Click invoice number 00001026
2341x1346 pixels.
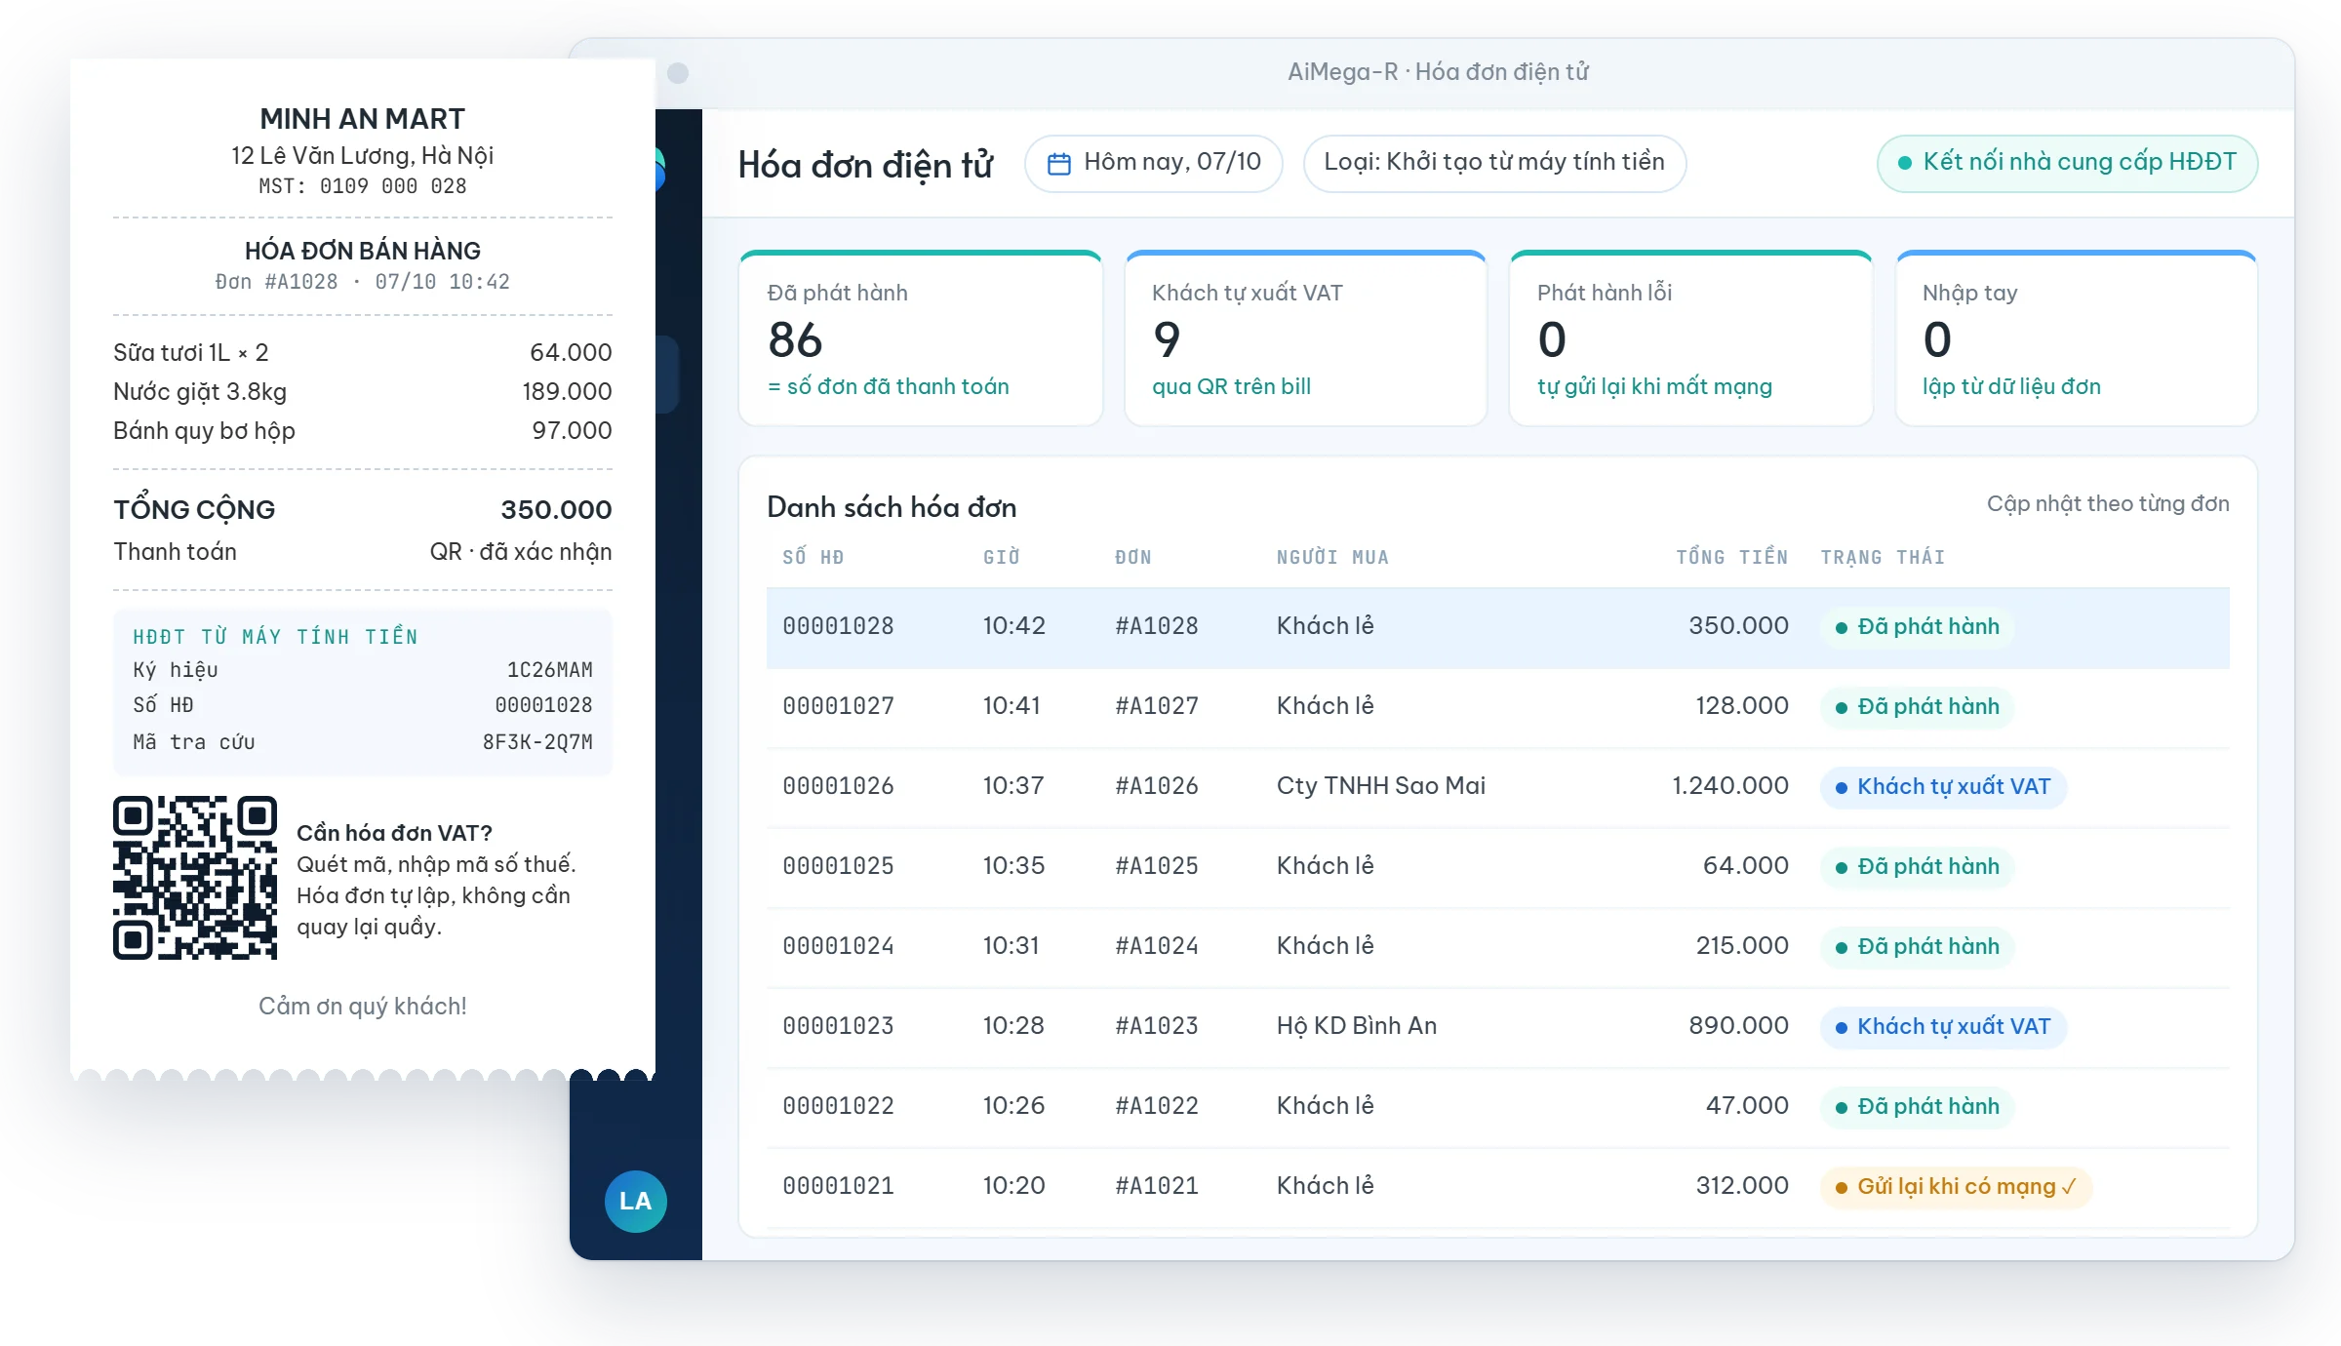pos(838,786)
